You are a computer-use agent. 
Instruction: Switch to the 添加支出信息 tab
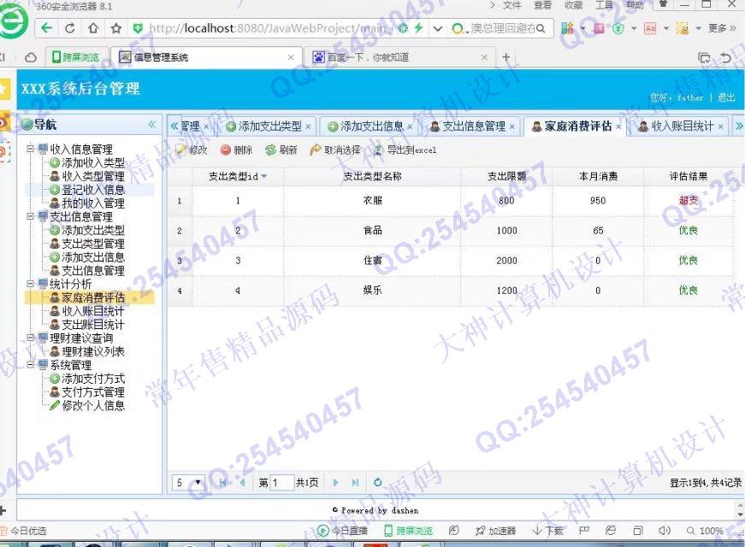coord(371,126)
